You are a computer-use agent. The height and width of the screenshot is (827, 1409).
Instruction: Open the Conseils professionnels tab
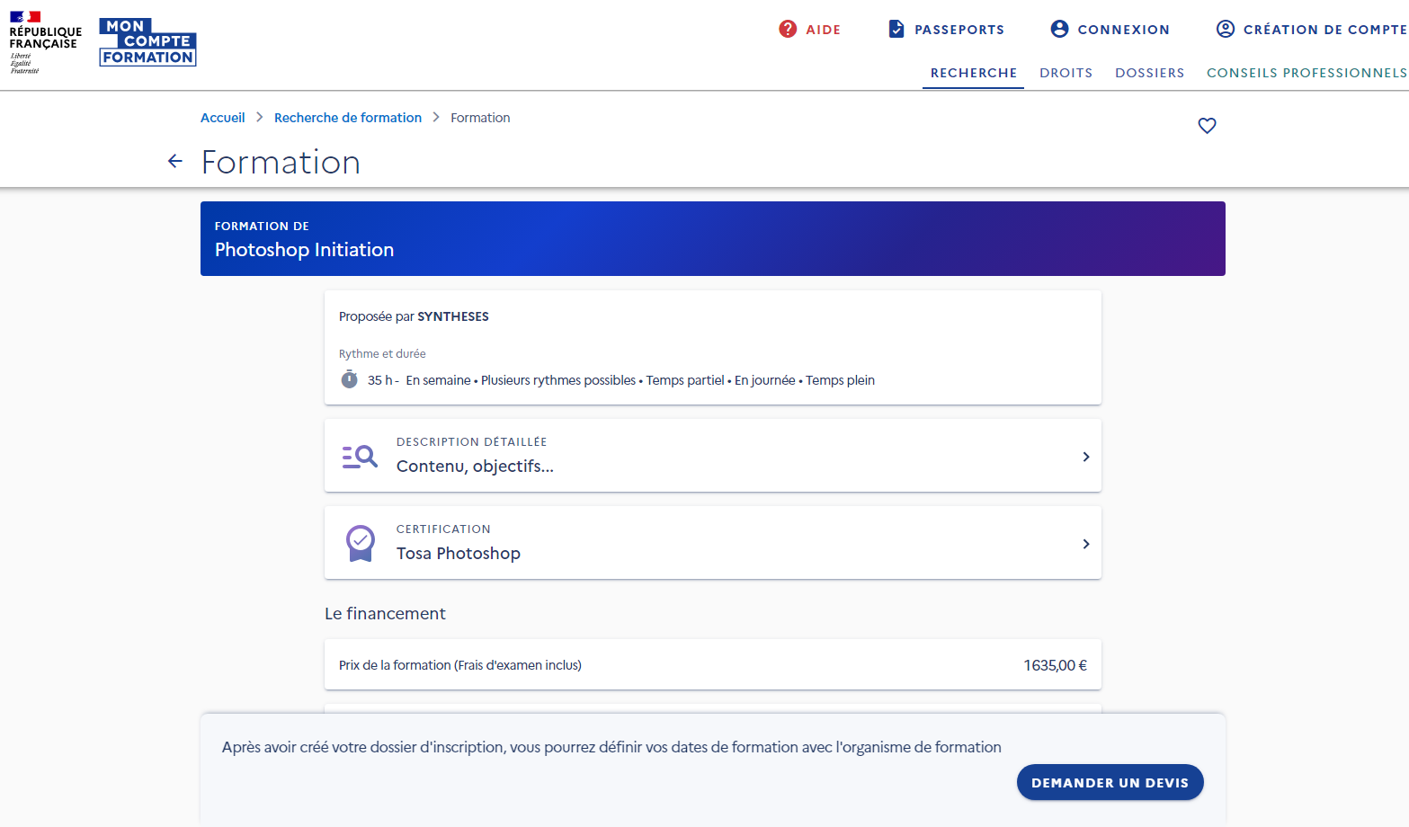[1306, 73]
